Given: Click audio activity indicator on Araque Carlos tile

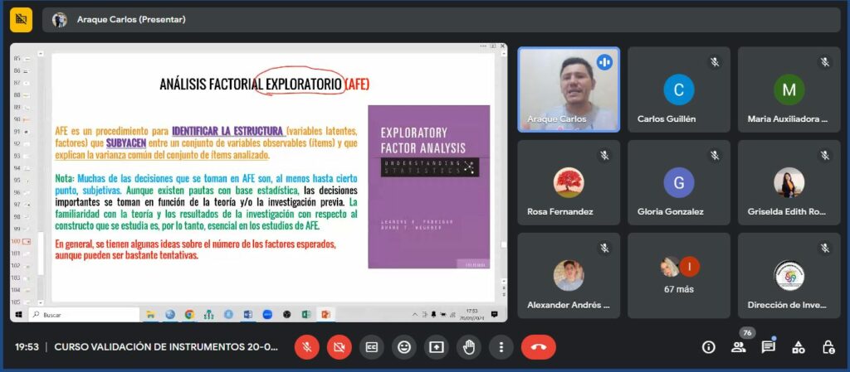Looking at the screenshot, I should [x=604, y=62].
